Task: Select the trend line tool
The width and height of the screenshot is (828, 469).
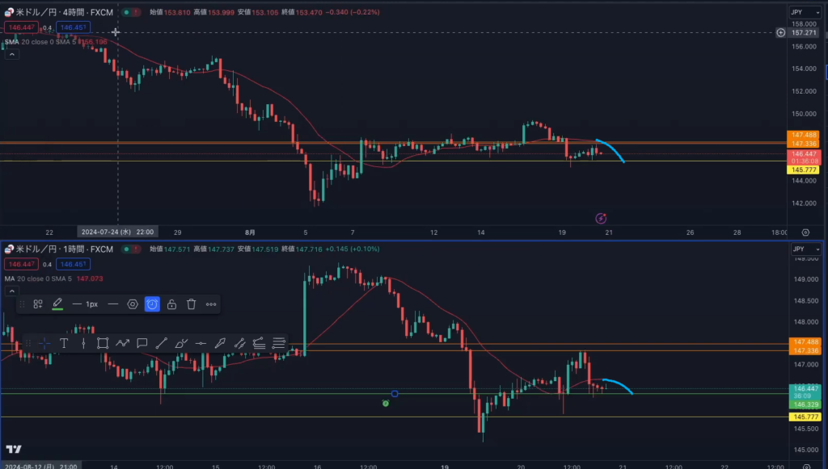Action: [x=162, y=344]
